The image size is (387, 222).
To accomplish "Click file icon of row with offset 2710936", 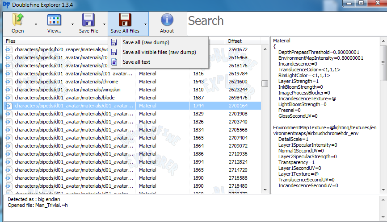I will pos(8,154).
